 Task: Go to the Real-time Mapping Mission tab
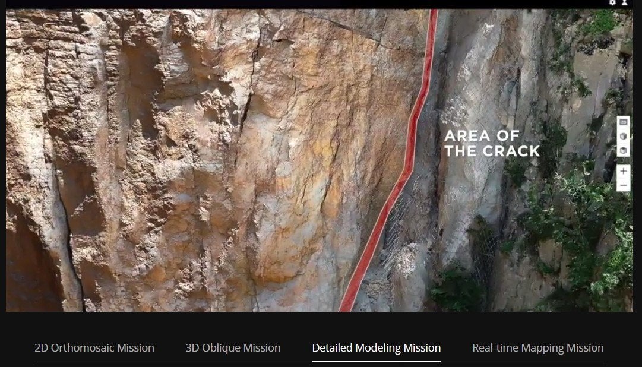537,348
